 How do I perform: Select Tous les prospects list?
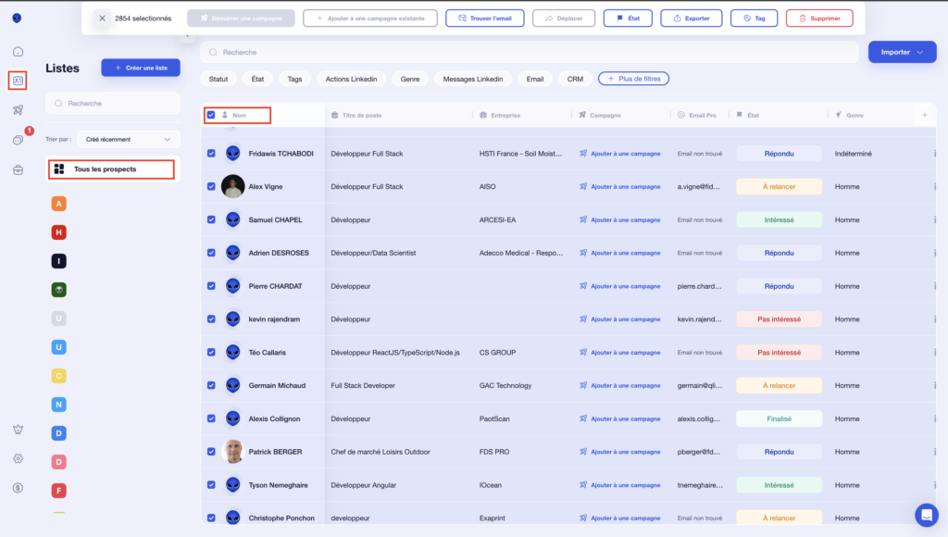(111, 169)
